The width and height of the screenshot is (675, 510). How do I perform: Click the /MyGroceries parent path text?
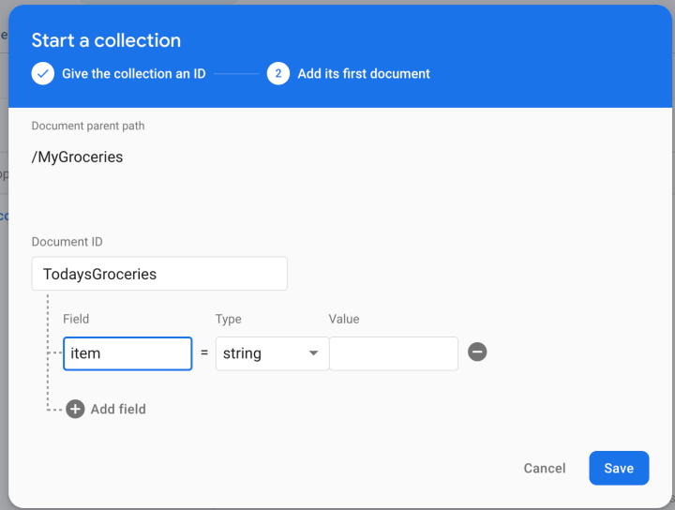(x=78, y=157)
